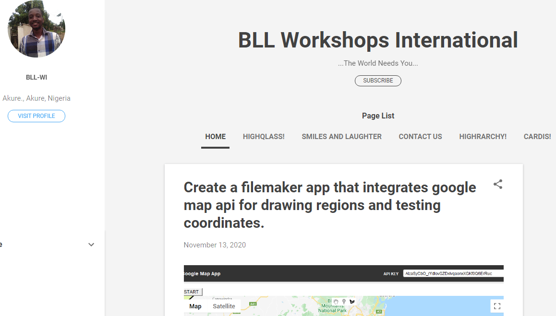Open the CONTACT US page
Screen dimensions: 556x316
[420, 137]
